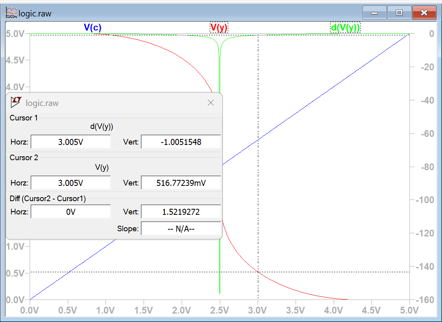Click the Diff Horz field showing 0V
Image resolution: width=442 pixels, height=322 pixels.
click(x=71, y=212)
